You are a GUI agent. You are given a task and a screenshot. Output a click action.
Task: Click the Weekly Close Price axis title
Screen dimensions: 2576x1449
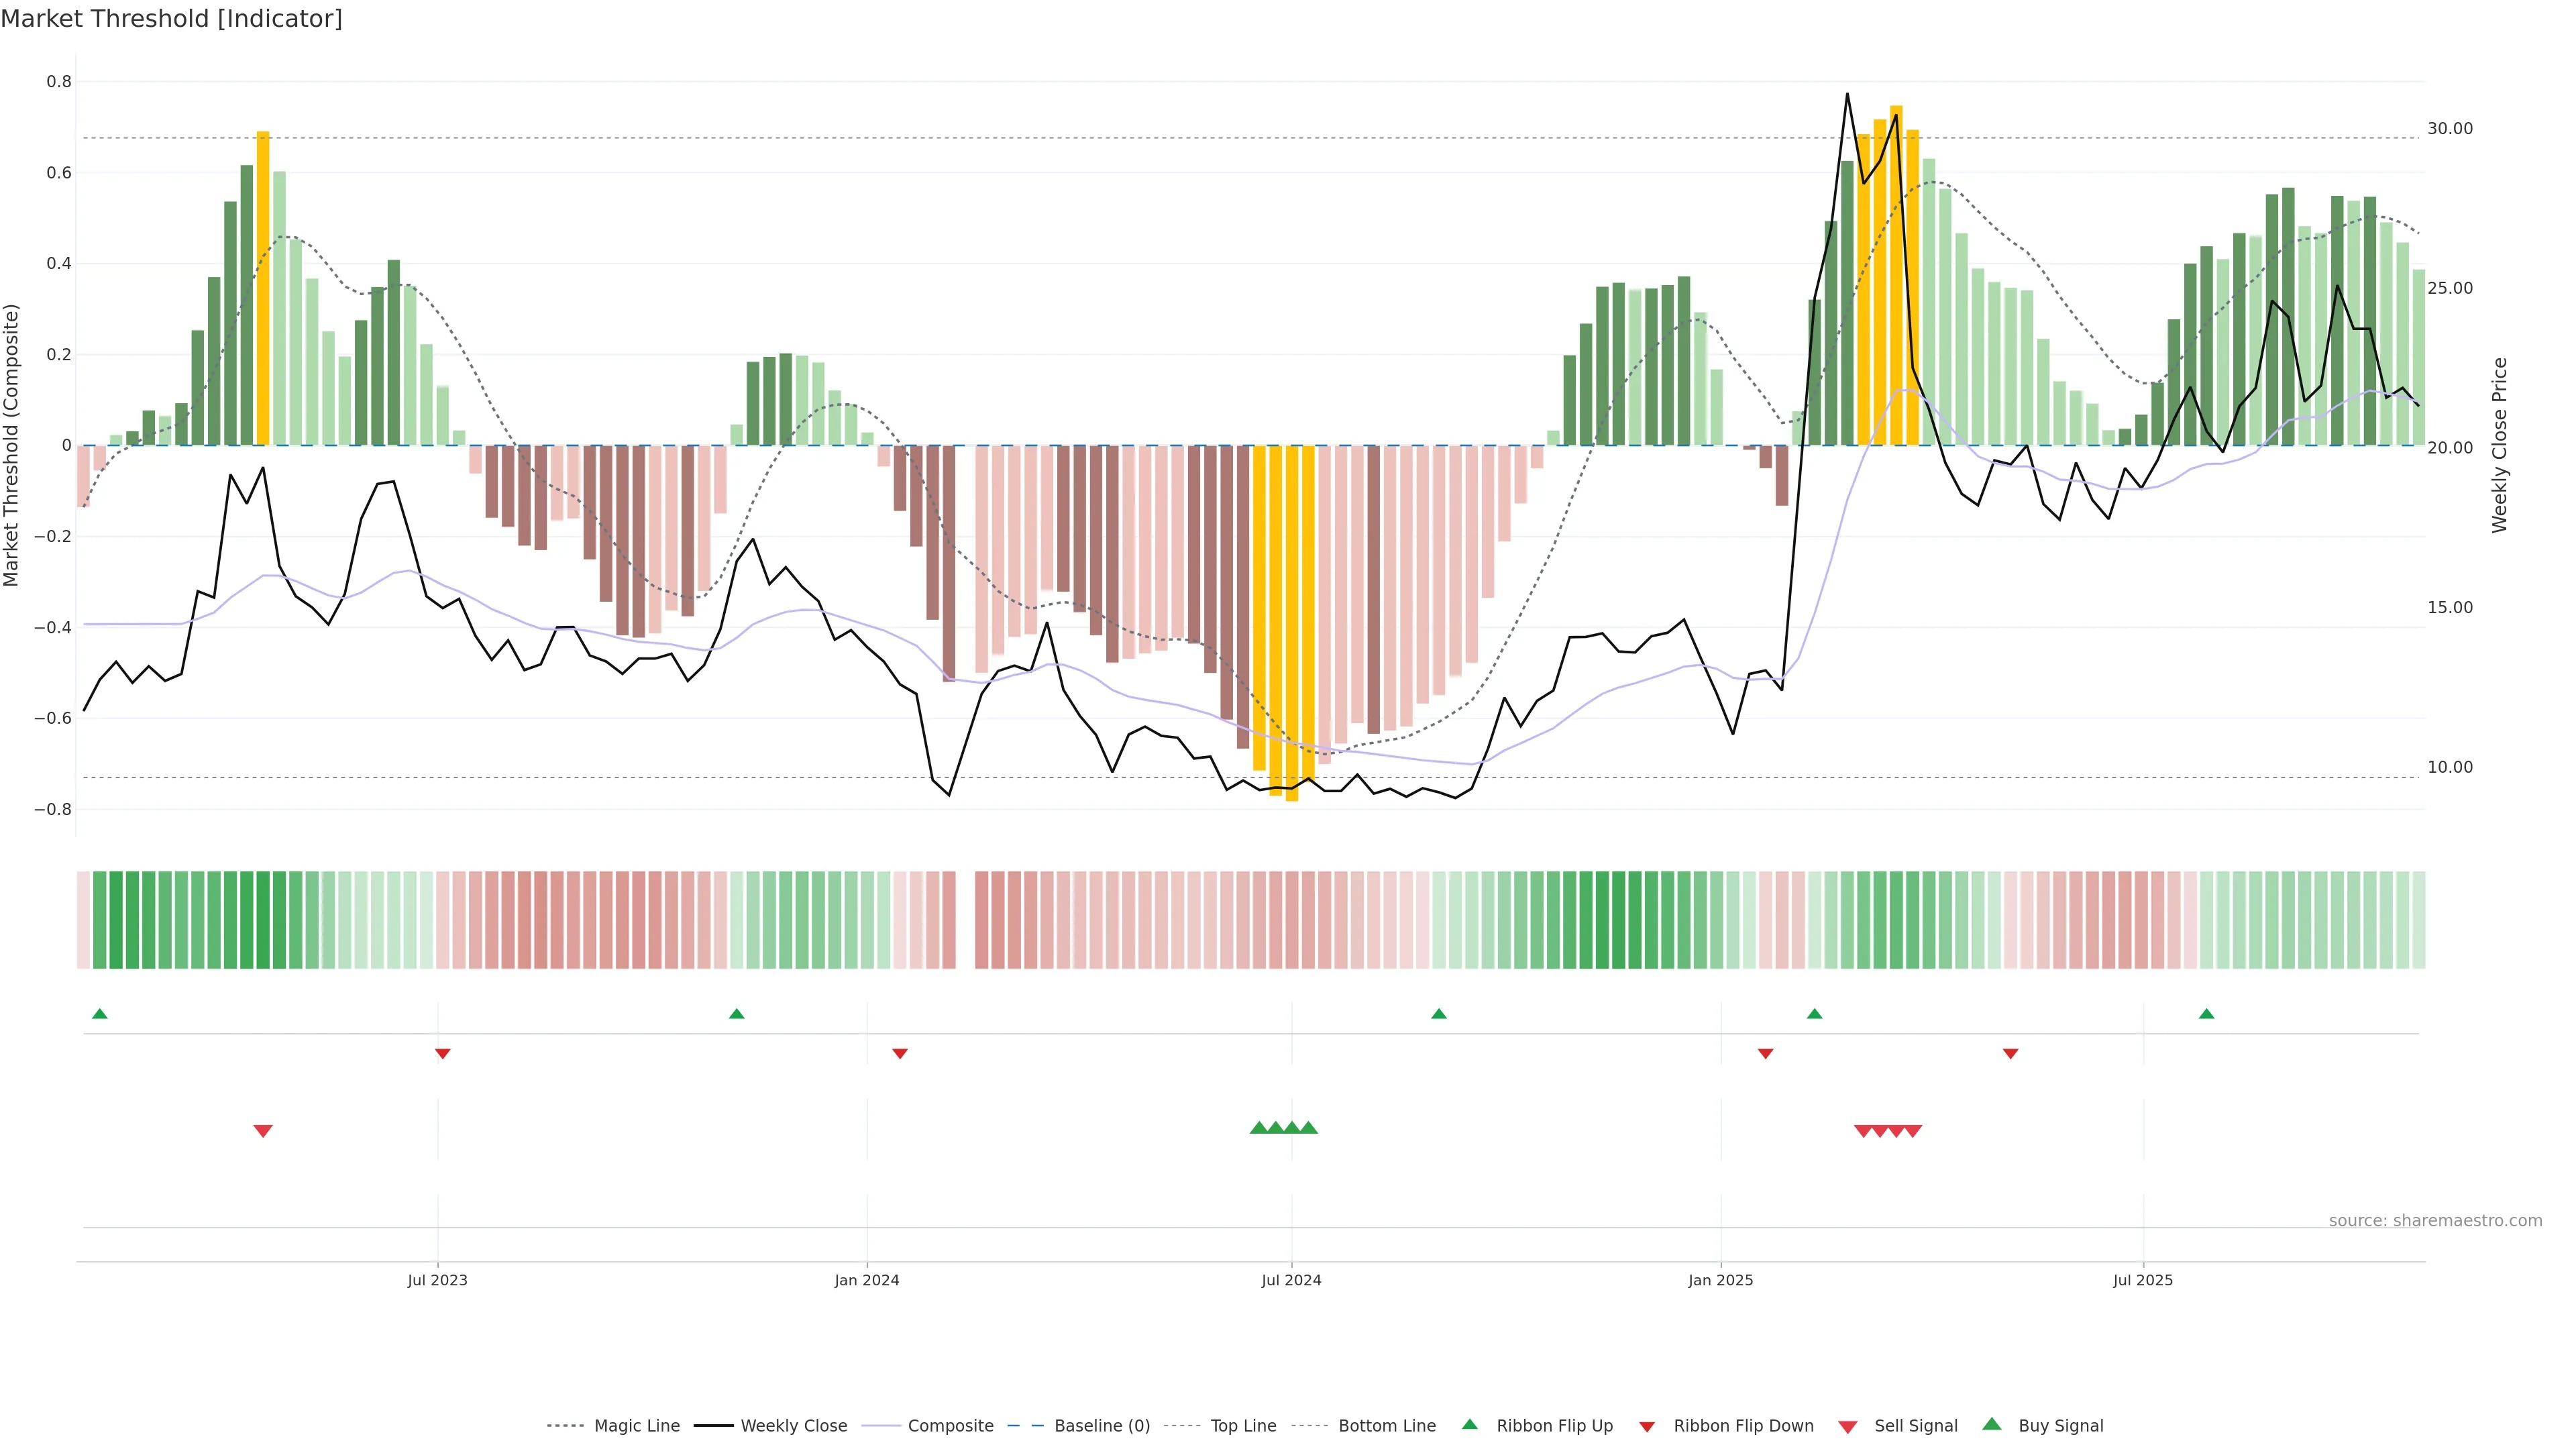pyautogui.click(x=2499, y=445)
